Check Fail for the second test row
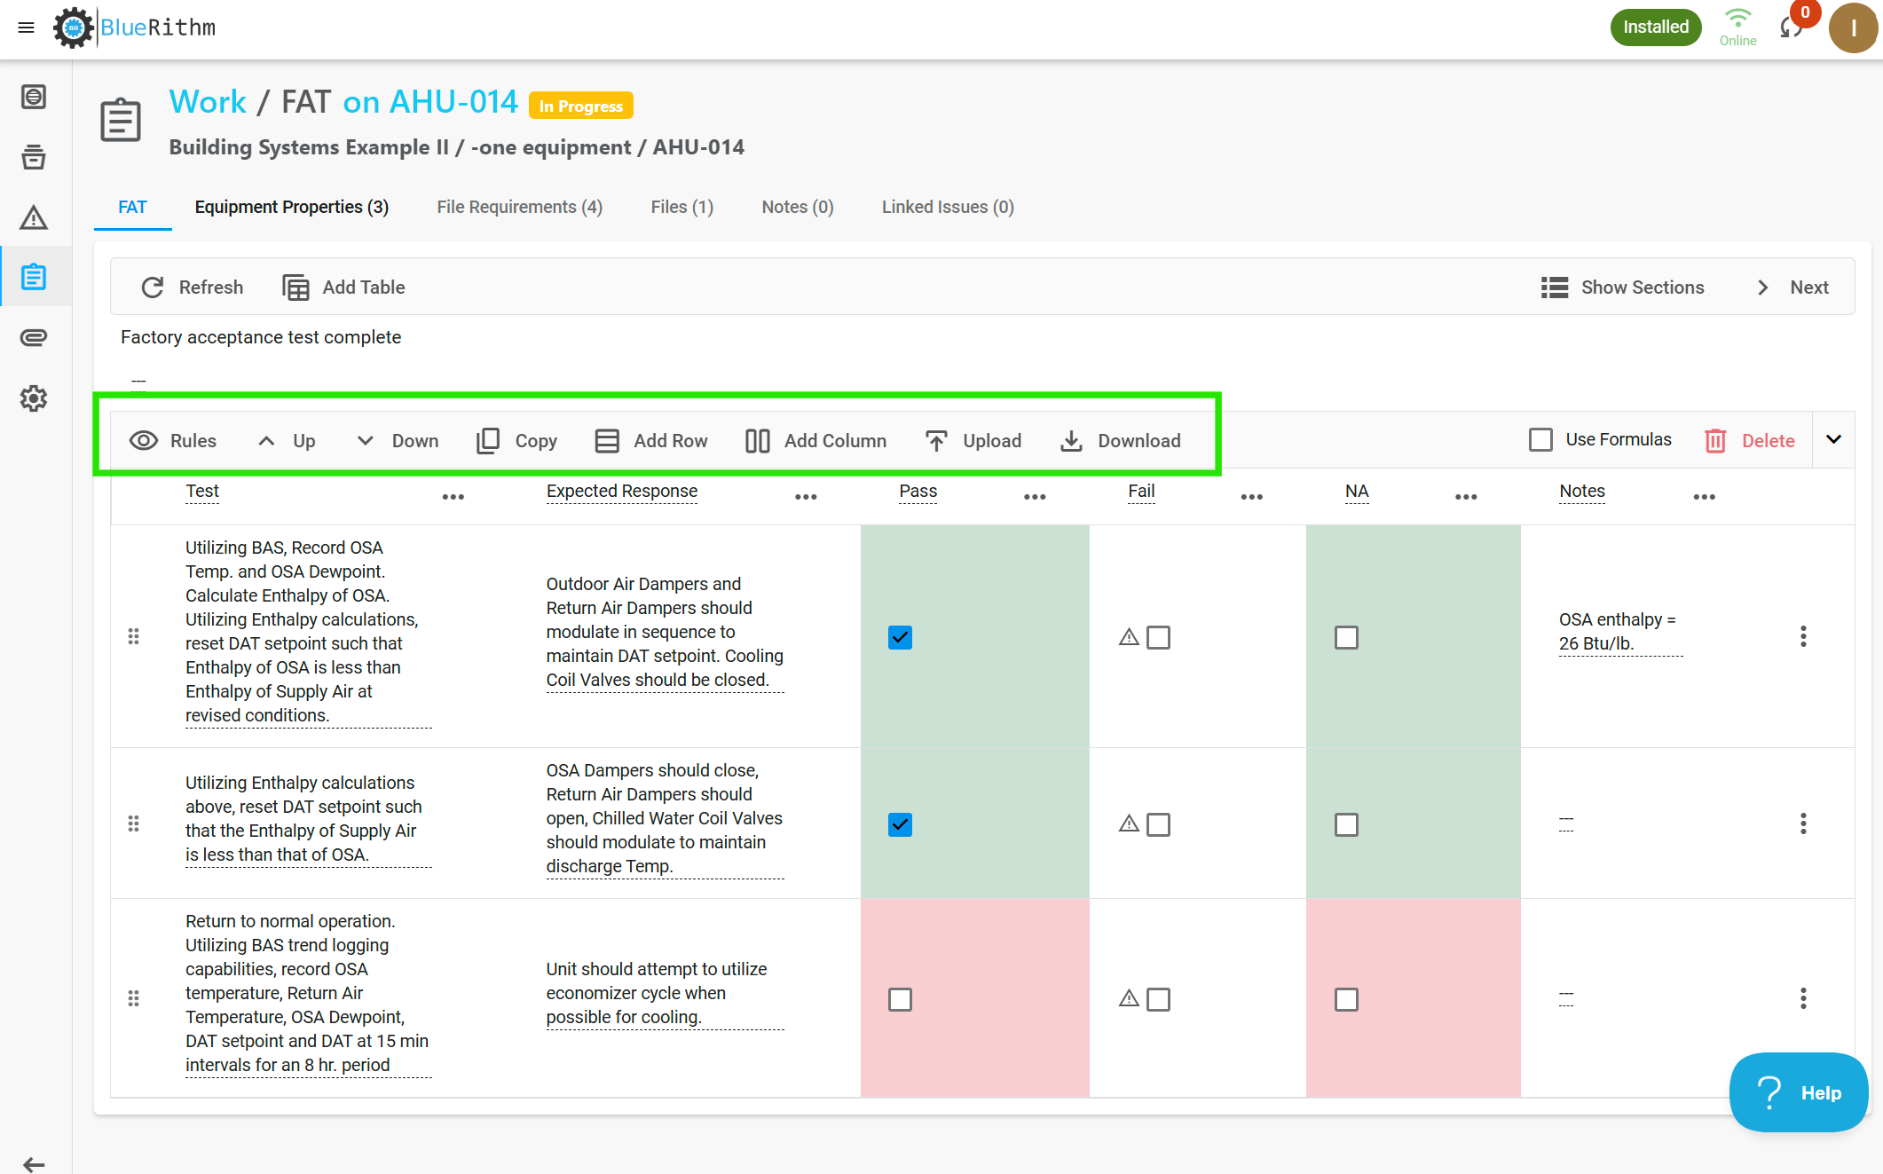 (x=1158, y=825)
